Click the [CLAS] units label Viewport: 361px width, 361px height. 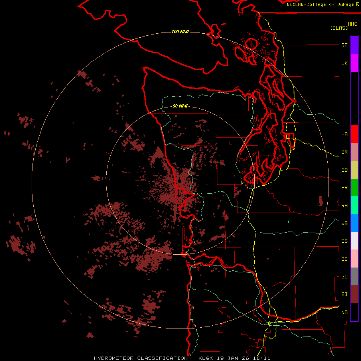coord(339,28)
